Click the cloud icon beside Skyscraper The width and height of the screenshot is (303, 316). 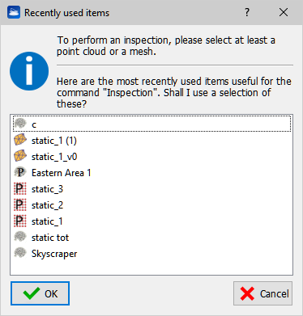(x=20, y=254)
